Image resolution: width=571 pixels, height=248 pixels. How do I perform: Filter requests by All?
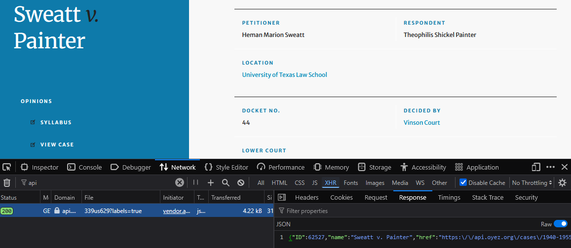(x=261, y=183)
